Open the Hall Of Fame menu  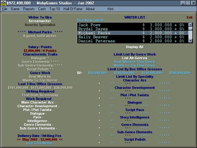[73, 9]
